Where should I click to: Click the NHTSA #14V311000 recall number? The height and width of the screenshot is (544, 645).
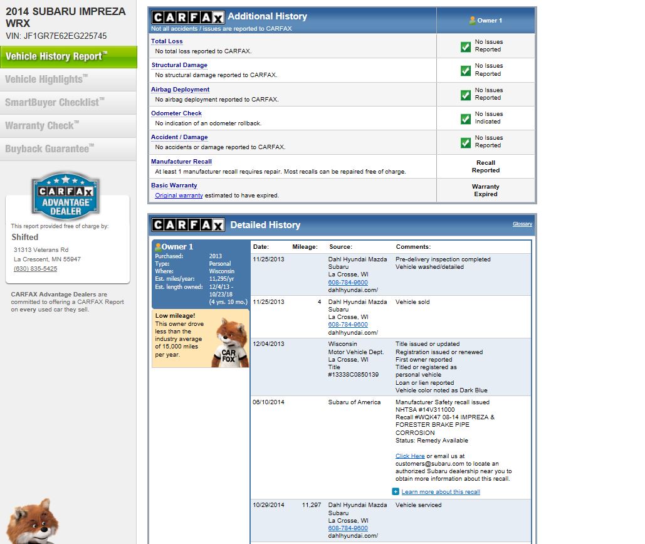425,409
